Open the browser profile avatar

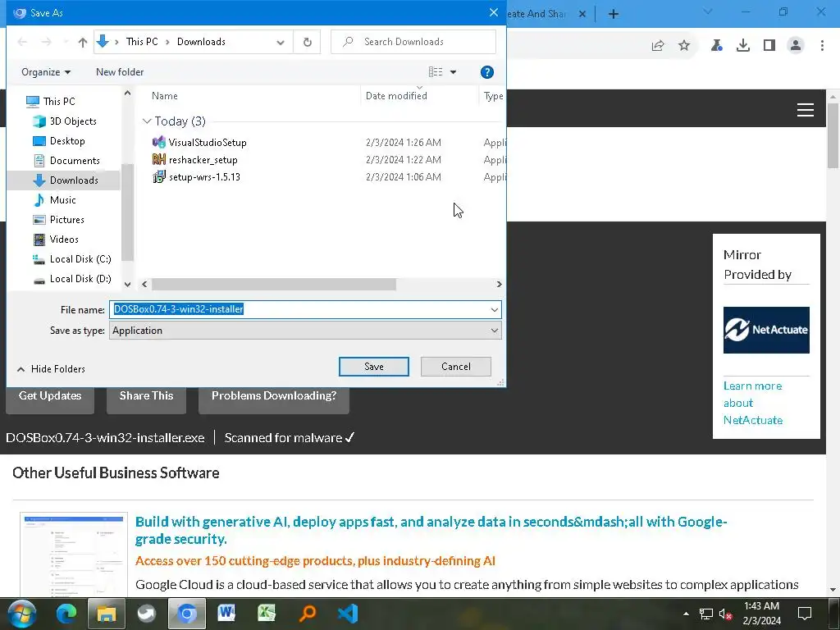coord(796,46)
